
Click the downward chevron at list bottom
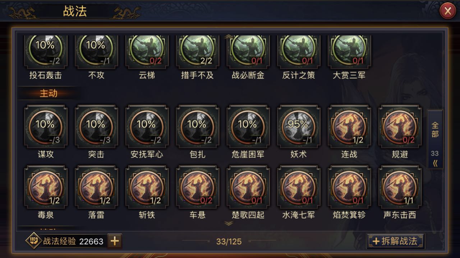coord(229,223)
